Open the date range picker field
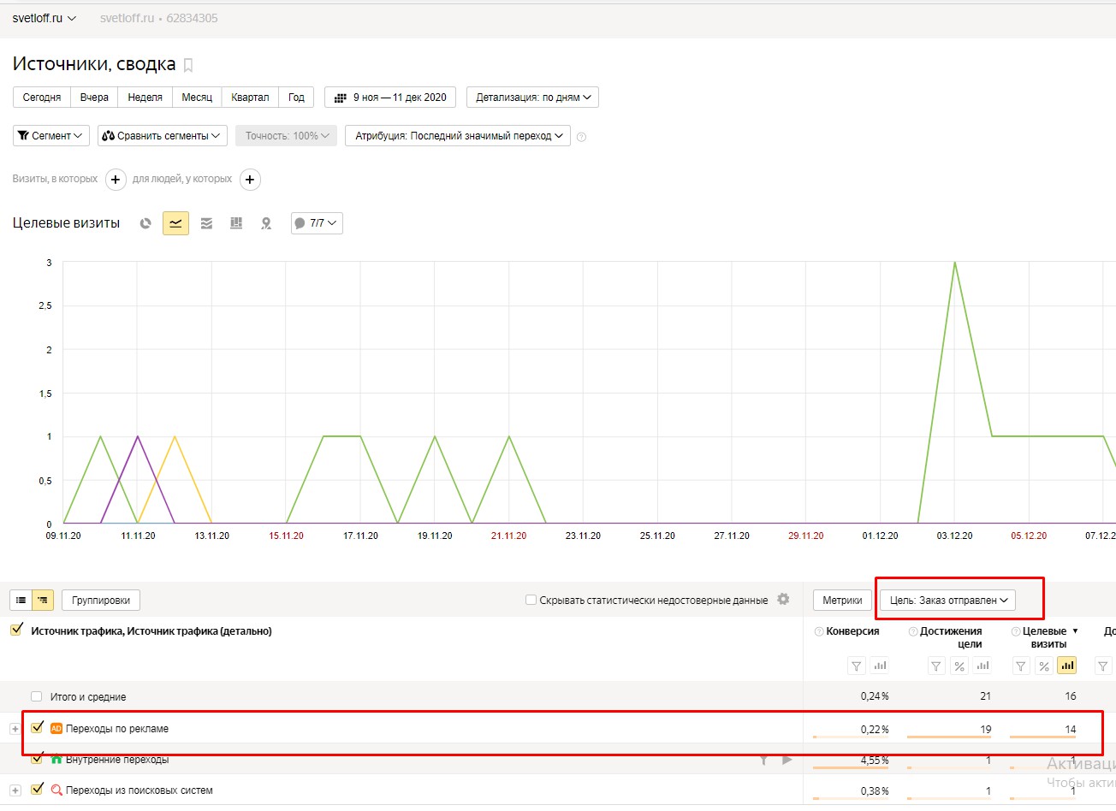Image resolution: width=1116 pixels, height=811 pixels. (x=390, y=98)
